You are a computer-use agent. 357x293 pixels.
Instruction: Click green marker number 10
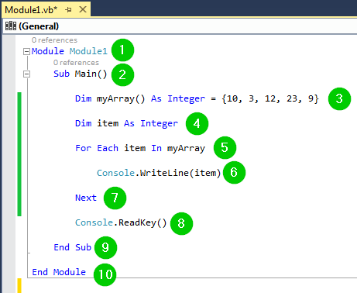tap(105, 274)
